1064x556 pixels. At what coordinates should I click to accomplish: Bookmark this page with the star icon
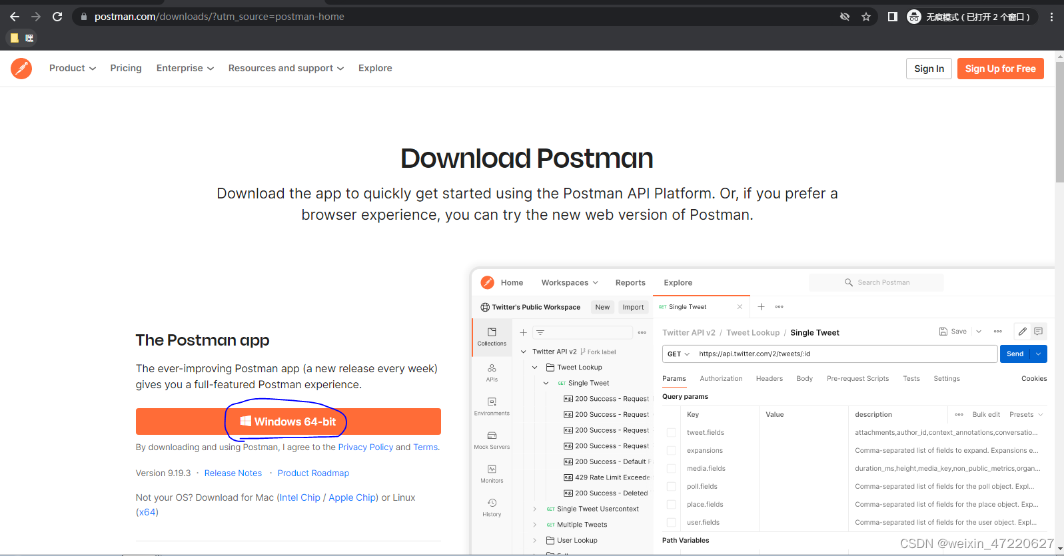pyautogui.click(x=866, y=17)
